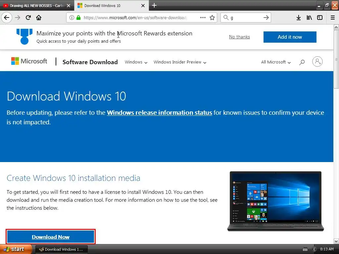The image size is (339, 254).
Task: Expand the All Microsoft dropdown
Action: coord(276,62)
